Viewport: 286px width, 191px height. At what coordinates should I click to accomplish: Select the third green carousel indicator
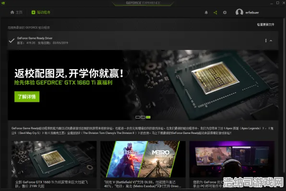(148, 117)
